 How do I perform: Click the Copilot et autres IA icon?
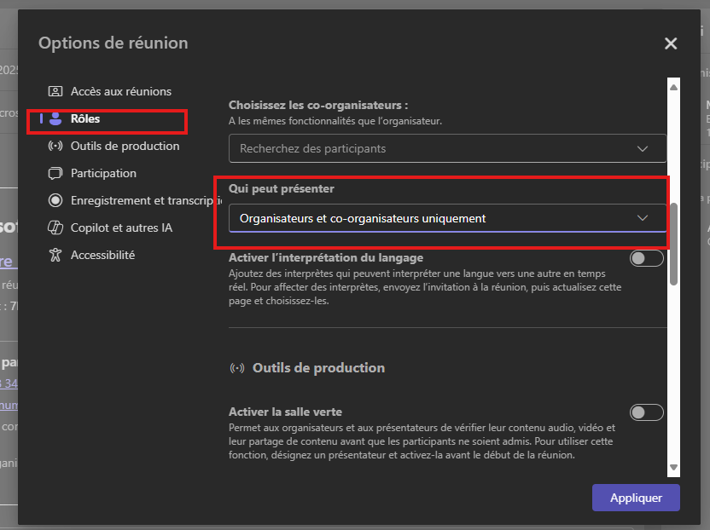click(55, 228)
